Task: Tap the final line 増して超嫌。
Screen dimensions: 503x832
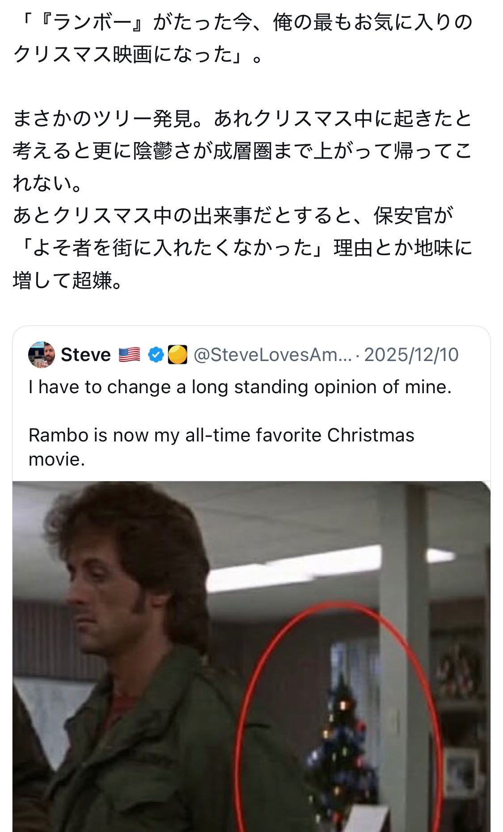Action: click(68, 280)
